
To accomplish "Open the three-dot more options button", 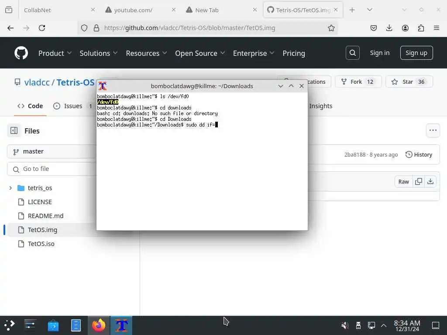I will point(433,130).
